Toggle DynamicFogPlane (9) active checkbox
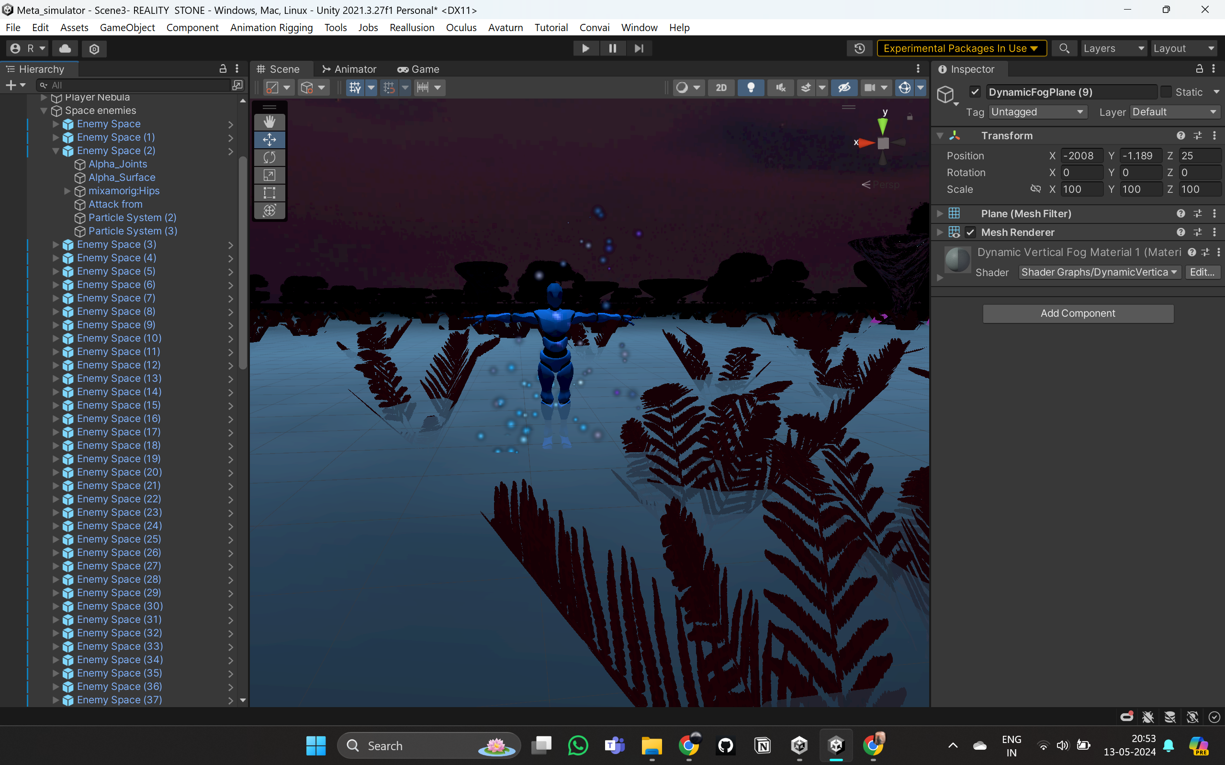Viewport: 1225px width, 765px height. tap(975, 92)
